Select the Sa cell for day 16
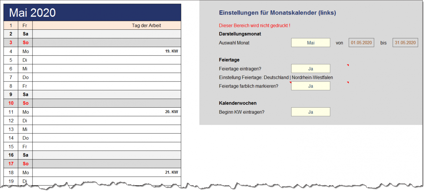Image resolution: width=425 pixels, height=193 pixels. [25, 155]
